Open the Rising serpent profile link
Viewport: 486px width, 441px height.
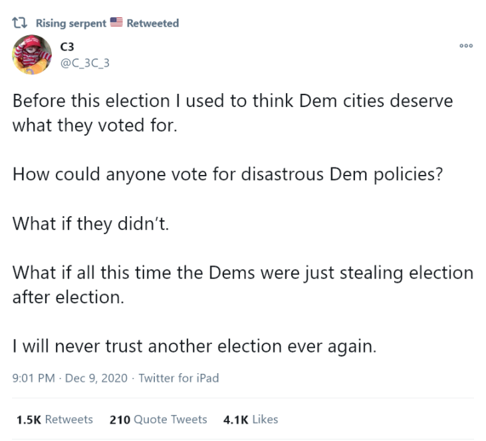(x=70, y=23)
